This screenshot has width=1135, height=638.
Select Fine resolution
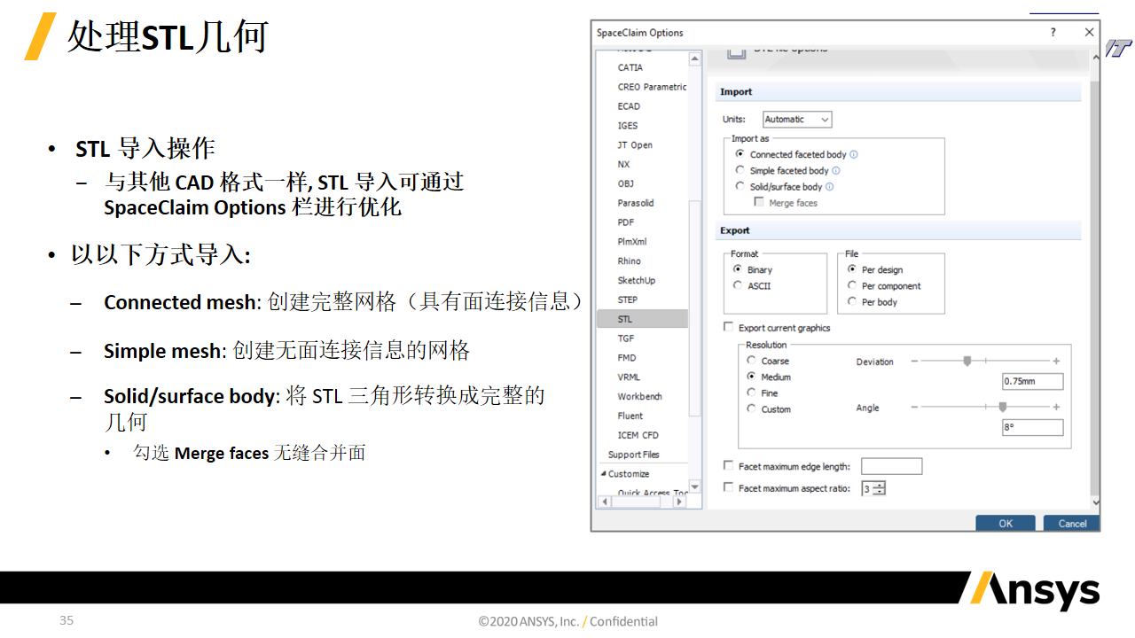[x=752, y=393]
